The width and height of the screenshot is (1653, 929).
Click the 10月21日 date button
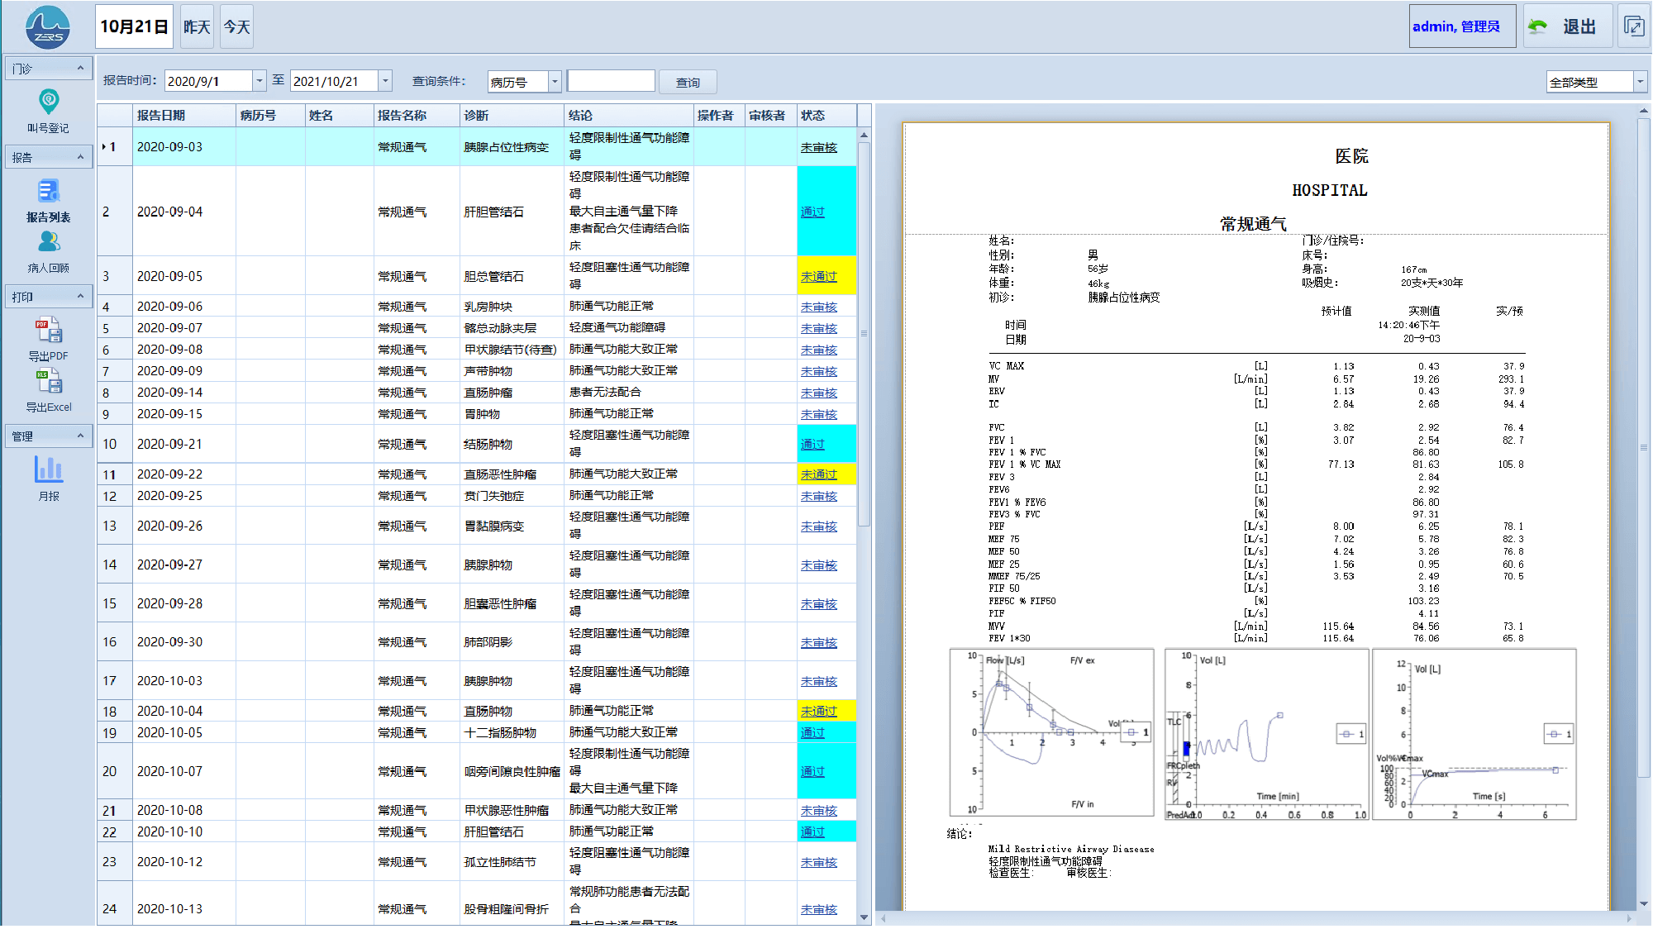pos(135,26)
